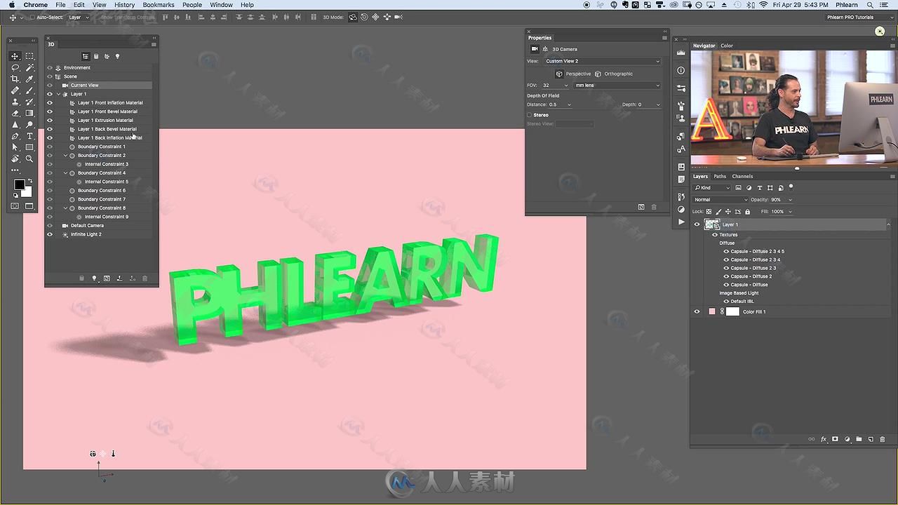Open the View dropdown showing Custom View 2

point(603,61)
